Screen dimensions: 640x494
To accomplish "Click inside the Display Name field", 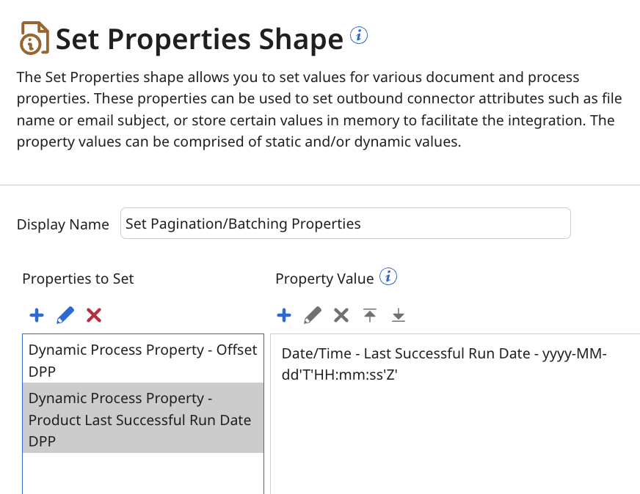I will (345, 223).
